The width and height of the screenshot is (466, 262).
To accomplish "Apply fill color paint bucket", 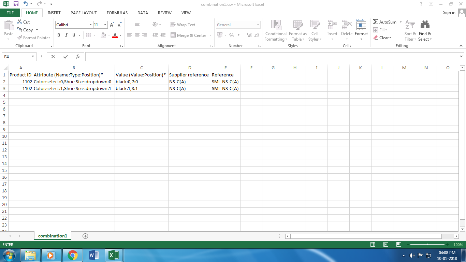I will coord(103,35).
